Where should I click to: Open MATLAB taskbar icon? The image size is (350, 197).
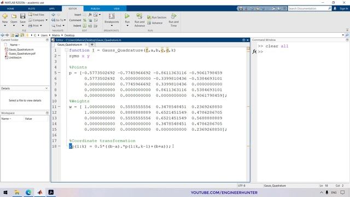click(x=40, y=192)
